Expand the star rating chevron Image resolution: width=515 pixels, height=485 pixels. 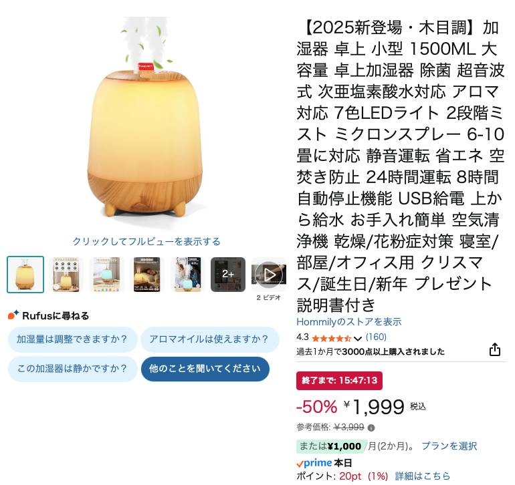(x=358, y=338)
